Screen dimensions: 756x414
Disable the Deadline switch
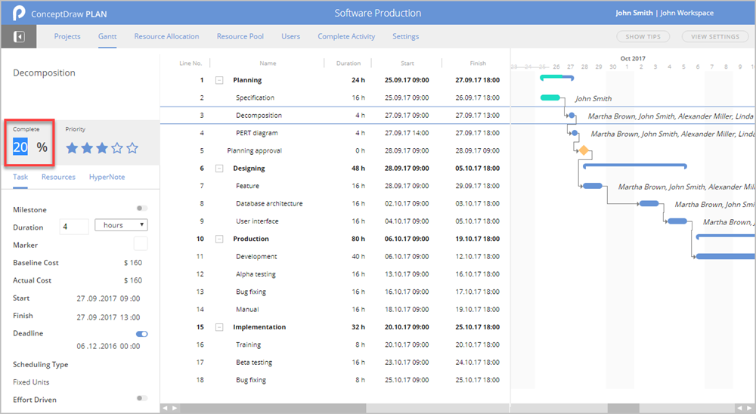click(141, 333)
